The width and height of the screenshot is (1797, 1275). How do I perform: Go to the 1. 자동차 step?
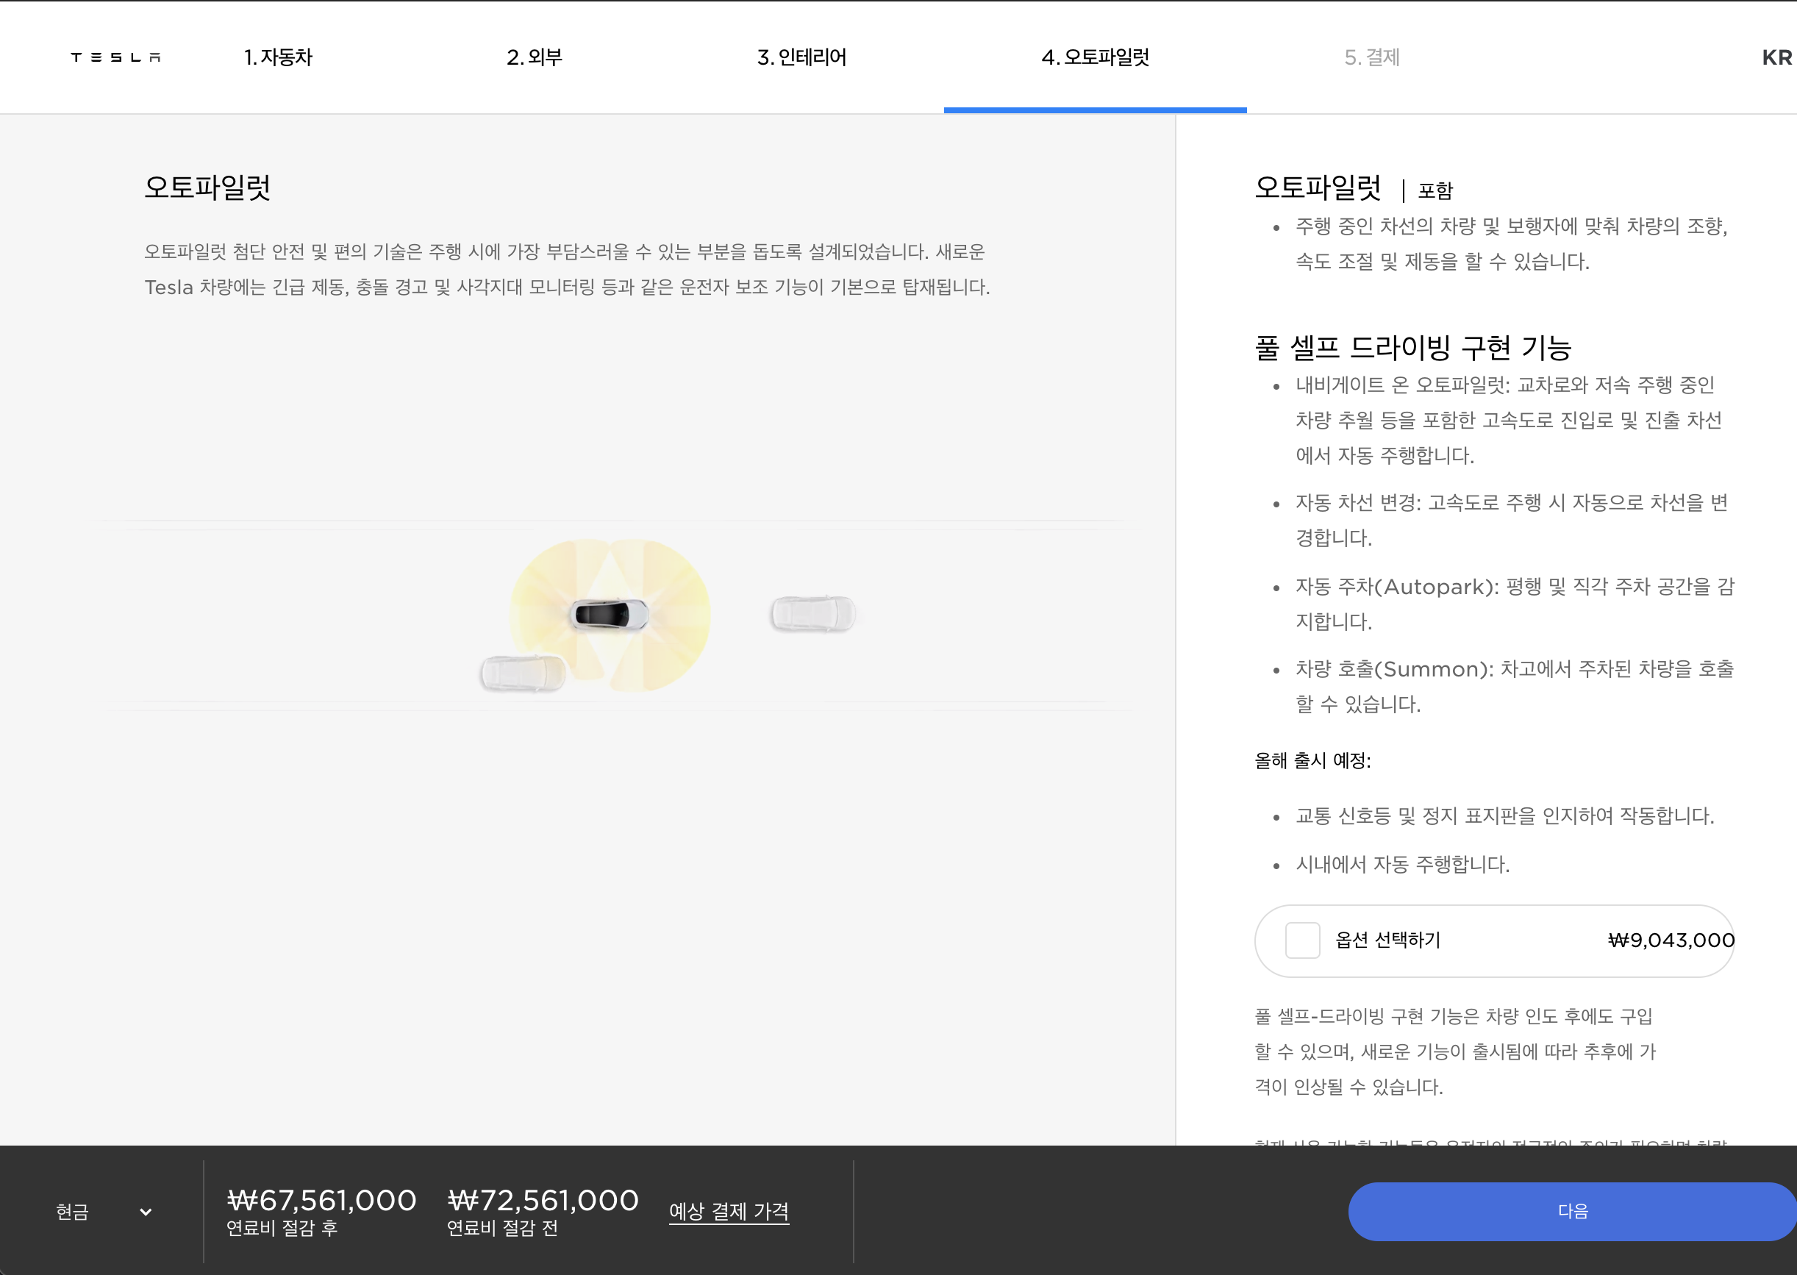pos(278,57)
